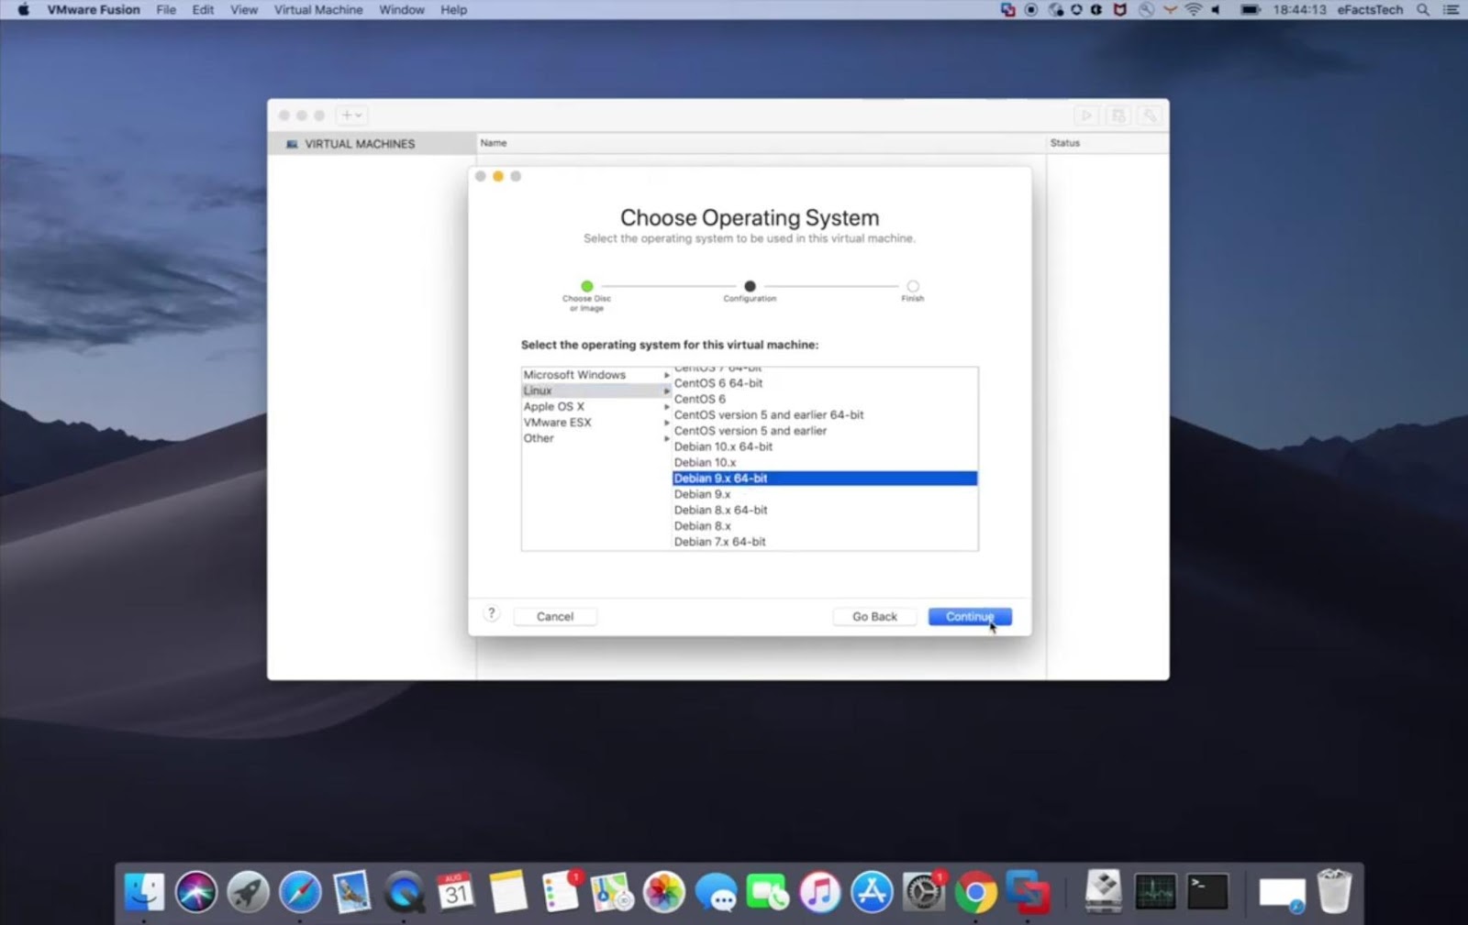Viewport: 1468px width, 925px height.
Task: Open Google Chrome from the dock
Action: coord(975,891)
